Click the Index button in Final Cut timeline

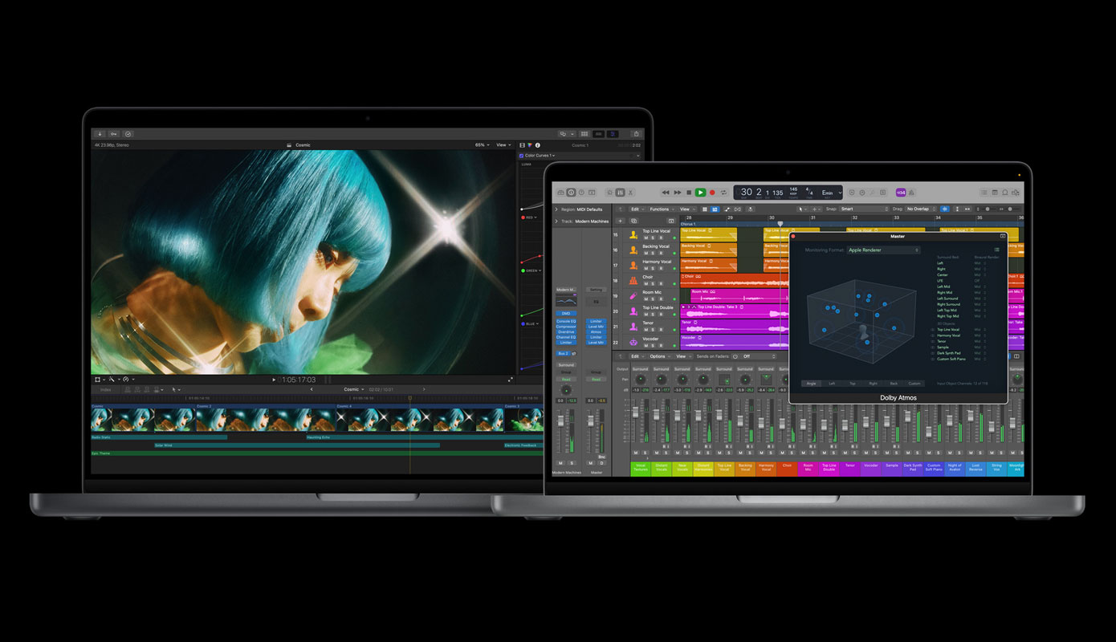(105, 390)
